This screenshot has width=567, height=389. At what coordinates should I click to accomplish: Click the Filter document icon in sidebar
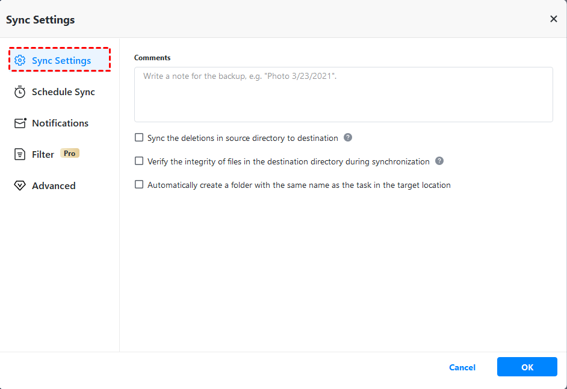[20, 155]
